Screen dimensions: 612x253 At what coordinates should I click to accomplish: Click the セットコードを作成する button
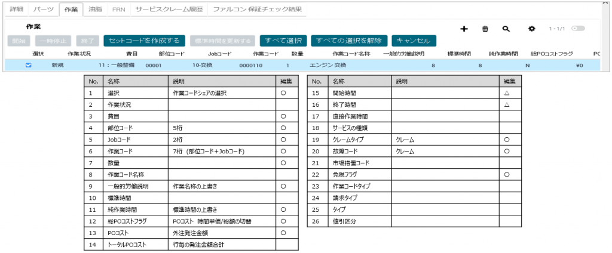coord(144,41)
